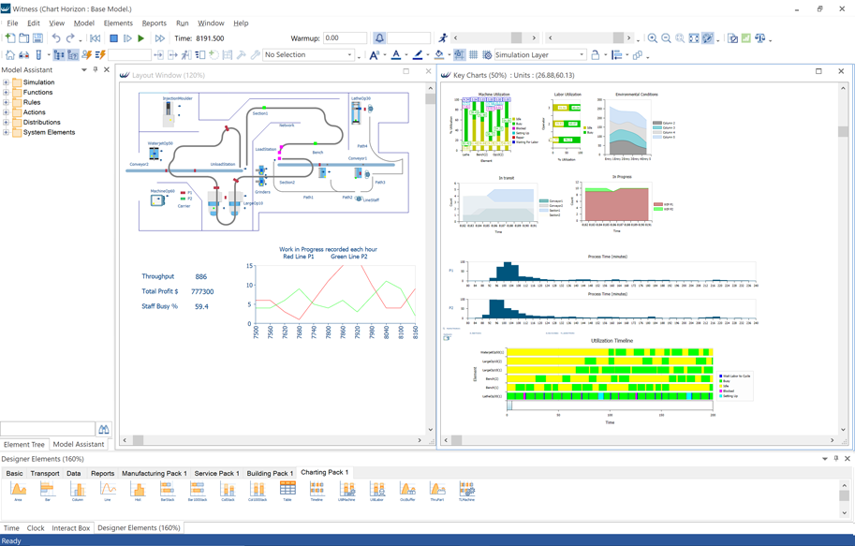Go to home view with house icon
Viewport: 855px width, 546px height.
click(9, 54)
